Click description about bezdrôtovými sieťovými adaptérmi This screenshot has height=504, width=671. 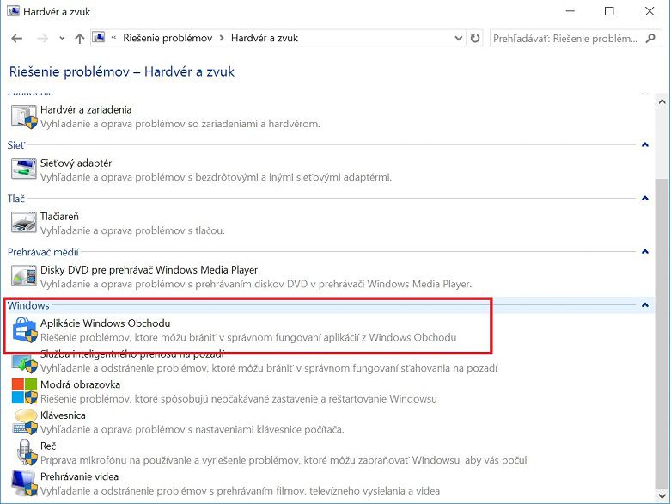point(216,177)
